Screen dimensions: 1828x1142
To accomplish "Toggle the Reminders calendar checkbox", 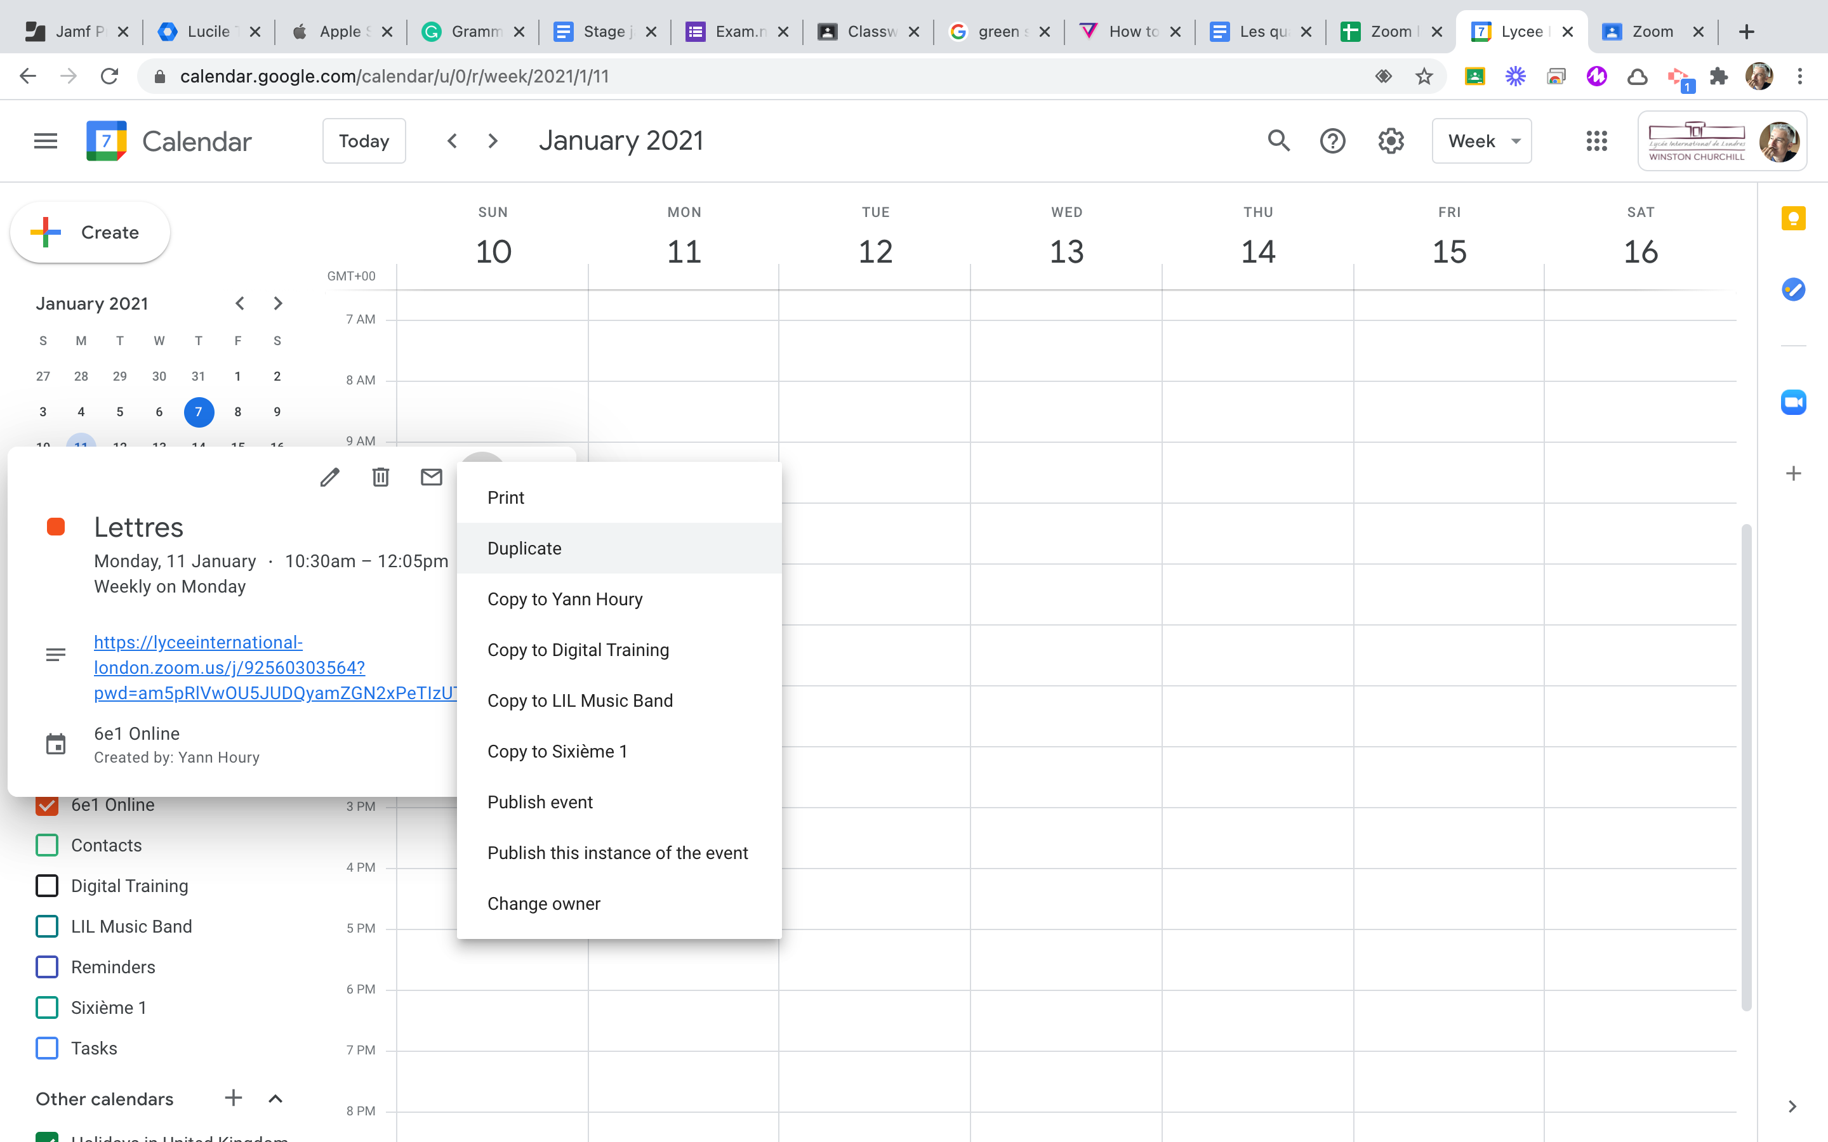I will pos(47,967).
